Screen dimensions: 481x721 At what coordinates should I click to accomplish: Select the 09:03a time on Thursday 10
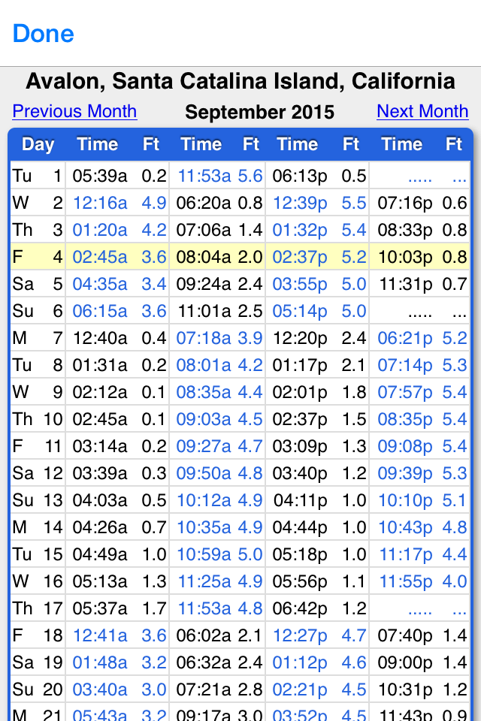point(204,419)
